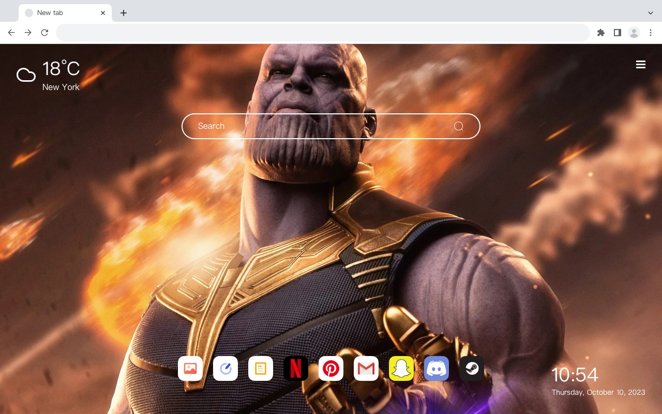Launch the Pinterest shortcut
The width and height of the screenshot is (662, 414).
[331, 368]
